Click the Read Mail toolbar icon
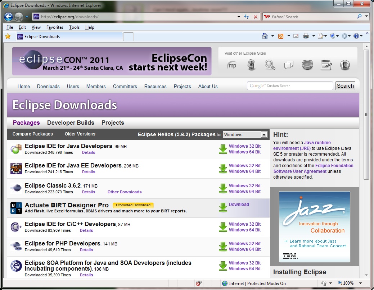This screenshot has height=290, width=374. [x=296, y=36]
